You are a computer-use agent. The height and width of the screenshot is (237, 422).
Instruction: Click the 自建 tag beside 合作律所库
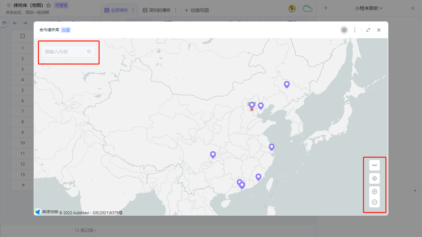click(x=65, y=30)
